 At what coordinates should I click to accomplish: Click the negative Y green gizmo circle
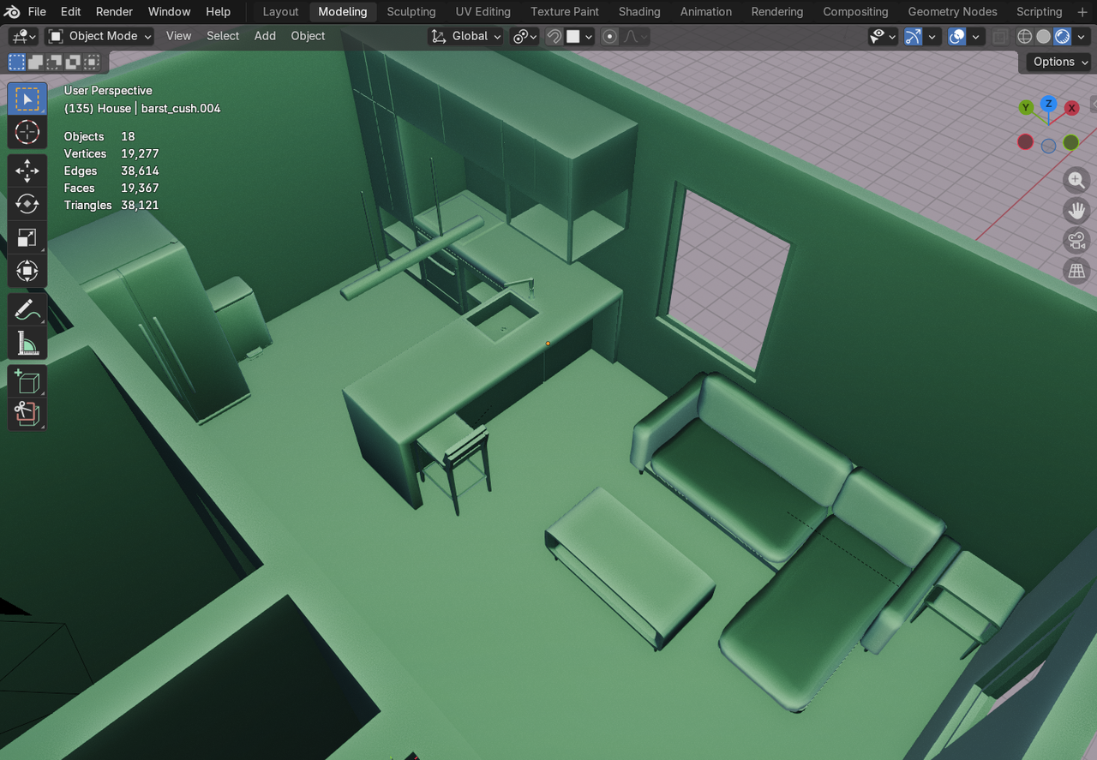[x=1071, y=142]
